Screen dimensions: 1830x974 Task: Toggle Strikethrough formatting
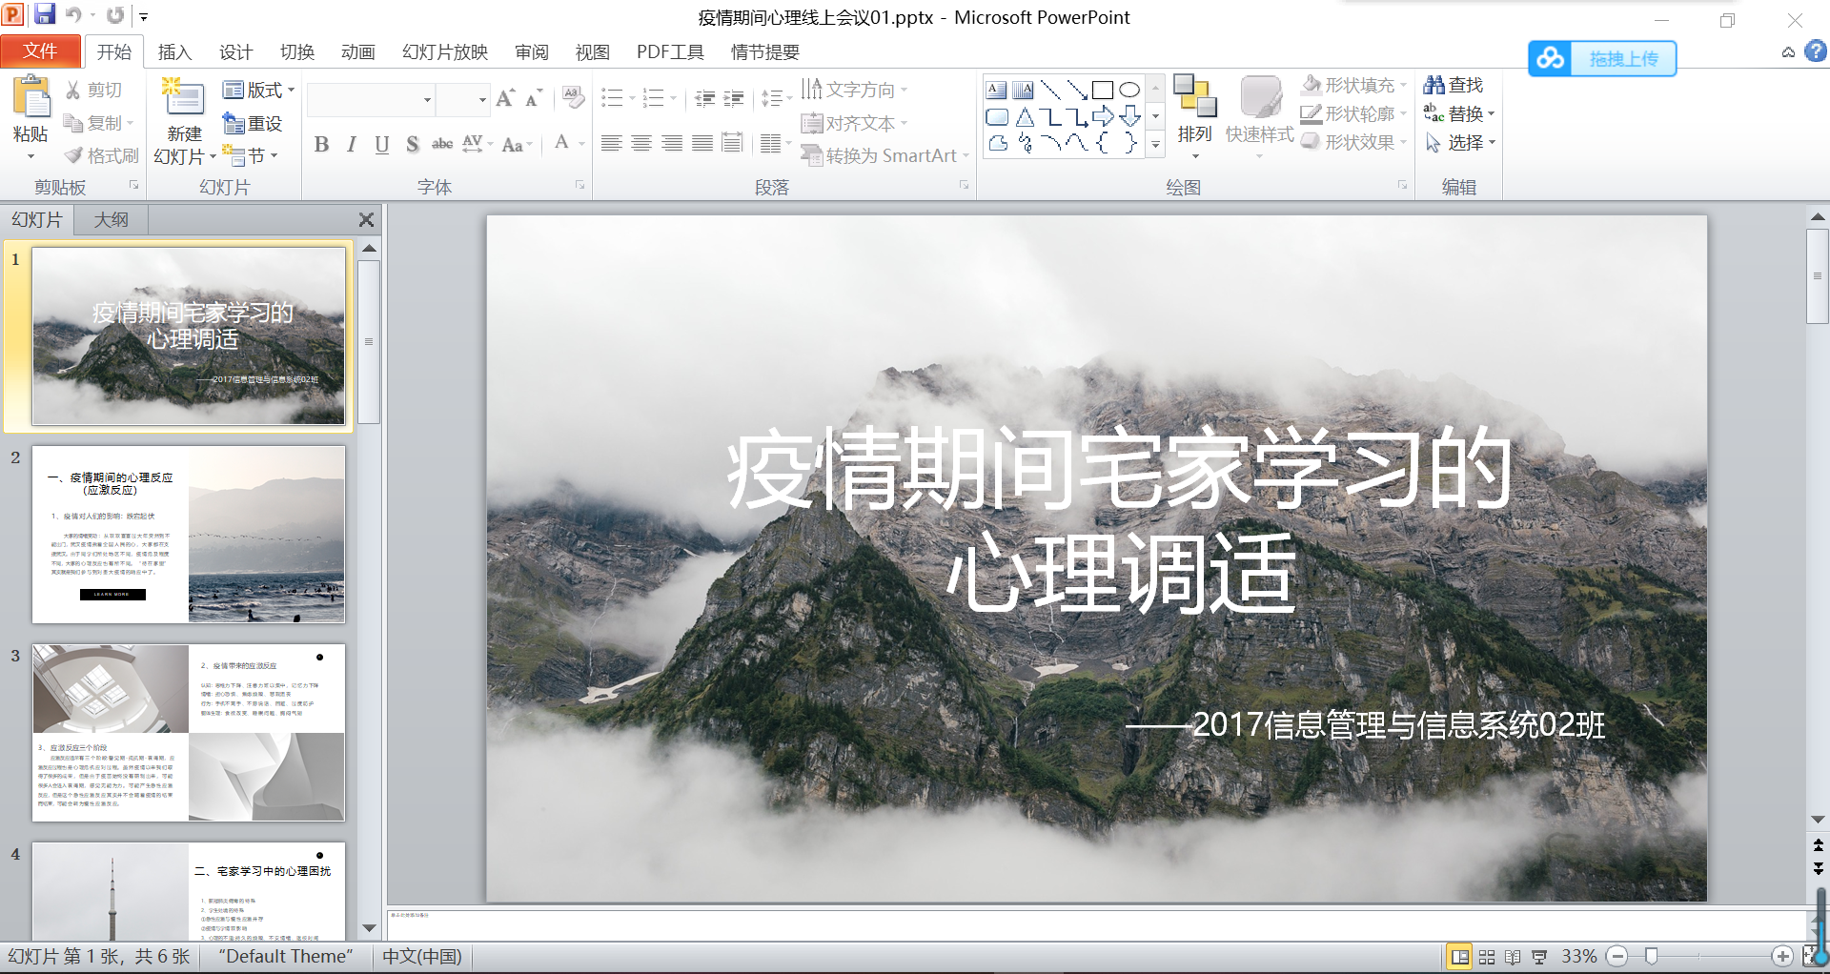tap(442, 144)
